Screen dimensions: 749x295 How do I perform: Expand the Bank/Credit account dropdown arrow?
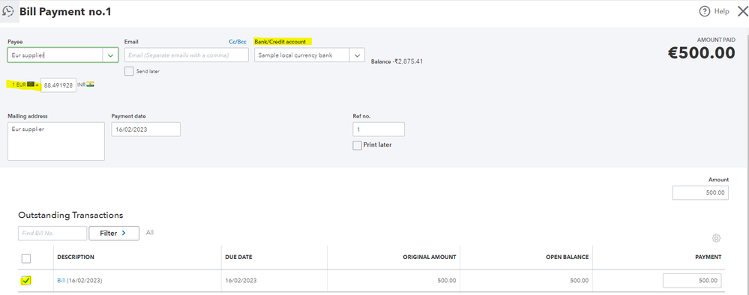point(358,55)
